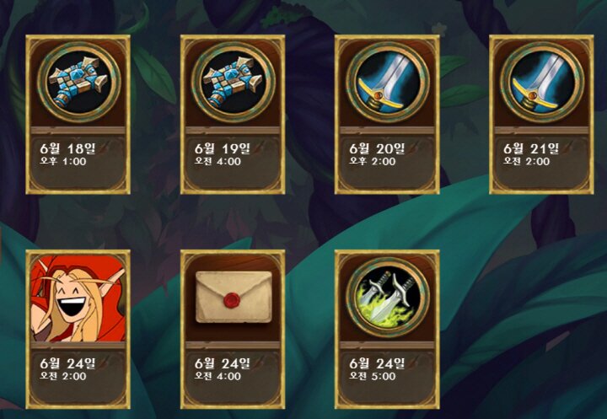Select the 오전 5:00 time text
Image resolution: width=607 pixels, height=419 pixels.
click(x=372, y=376)
